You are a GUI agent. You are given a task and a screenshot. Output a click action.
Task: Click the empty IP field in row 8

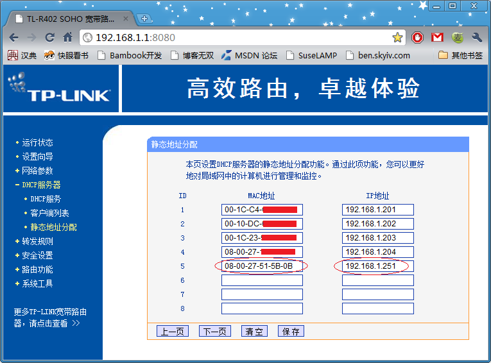click(x=378, y=308)
